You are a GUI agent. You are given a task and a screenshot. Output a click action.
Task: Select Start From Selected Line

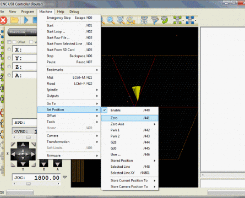[69, 43]
